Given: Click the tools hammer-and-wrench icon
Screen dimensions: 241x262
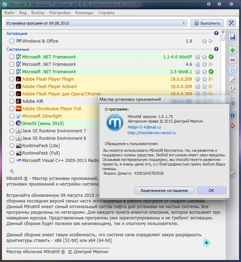Looking at the screenshot, I should (231, 23).
